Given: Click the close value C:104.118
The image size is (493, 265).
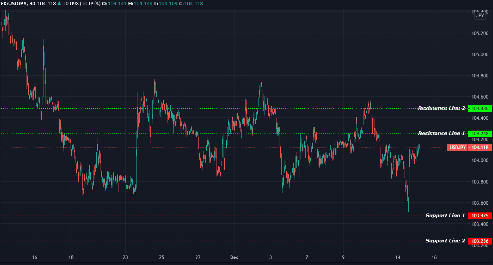Looking at the screenshot, I should click(191, 4).
